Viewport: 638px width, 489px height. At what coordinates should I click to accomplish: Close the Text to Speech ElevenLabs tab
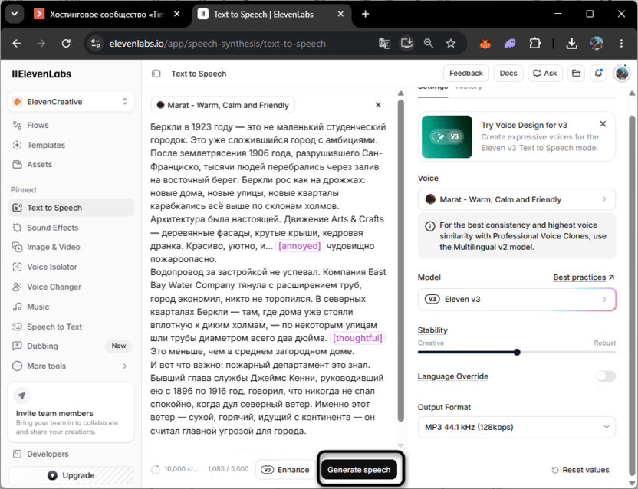coord(340,15)
